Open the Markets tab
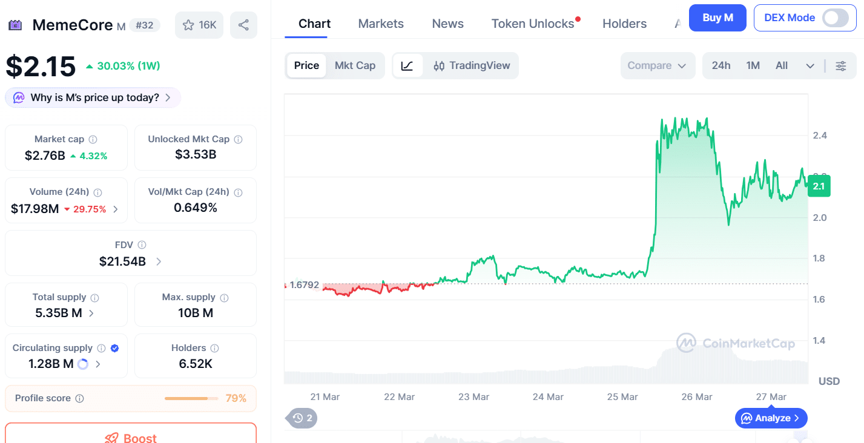This screenshot has width=864, height=443. tap(381, 24)
